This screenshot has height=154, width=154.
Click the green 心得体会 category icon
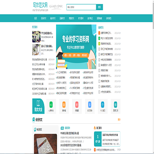coord(51,105)
